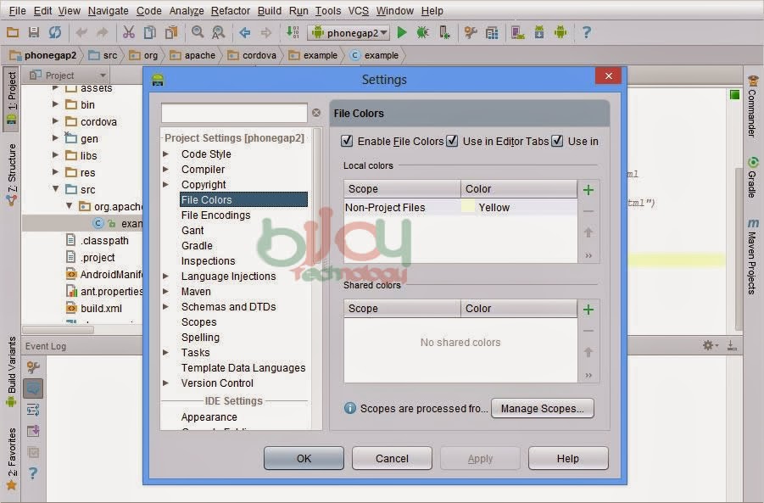Viewport: 764px width, 503px height.
Task: Open the File menu
Action: [x=17, y=11]
